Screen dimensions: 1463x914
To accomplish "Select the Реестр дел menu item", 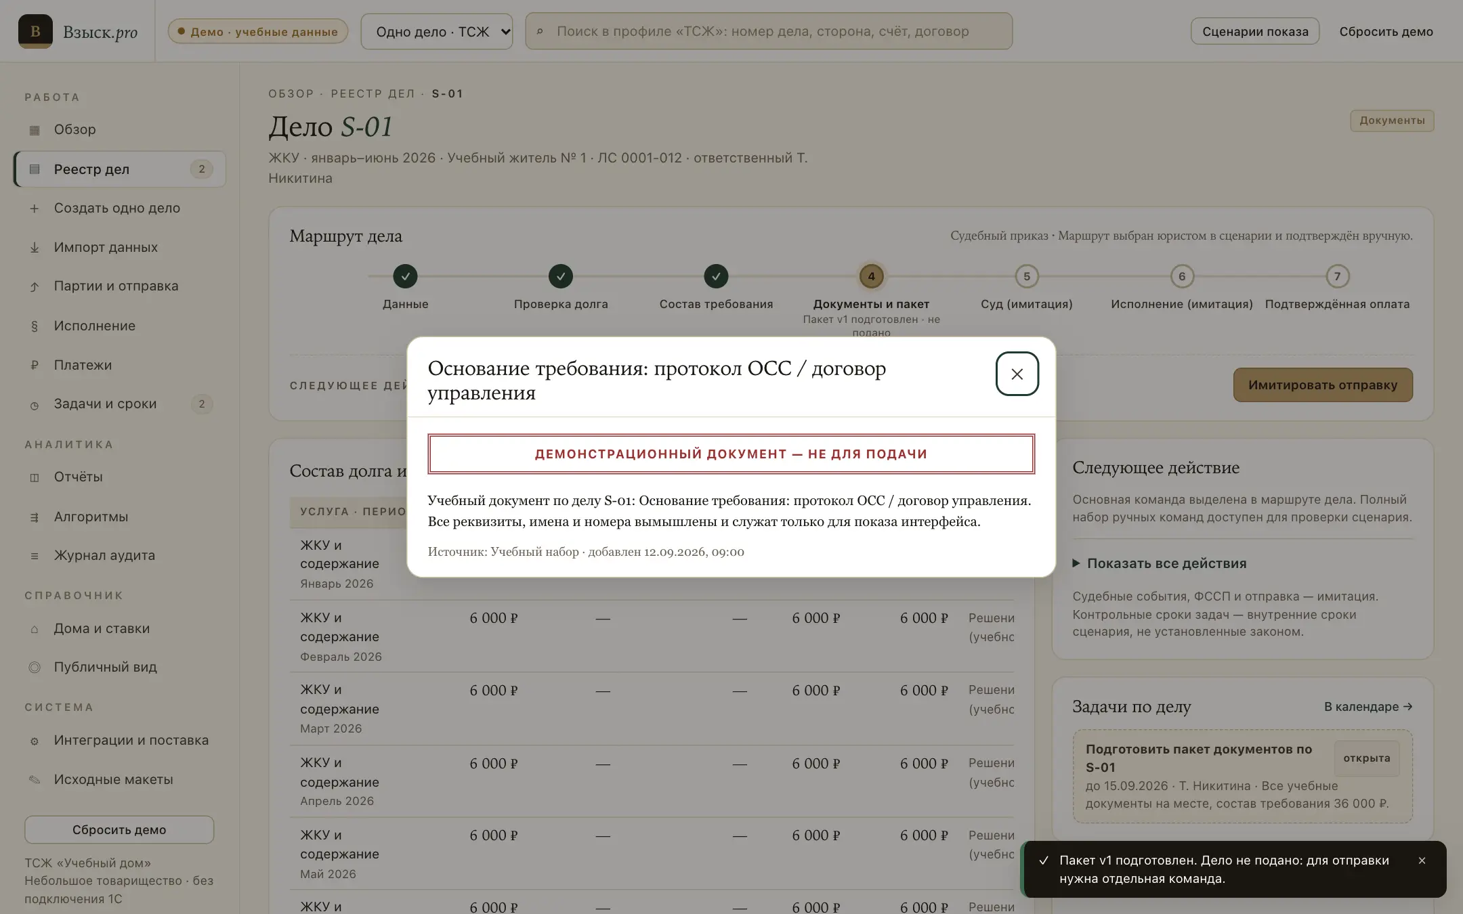I will pos(120,169).
